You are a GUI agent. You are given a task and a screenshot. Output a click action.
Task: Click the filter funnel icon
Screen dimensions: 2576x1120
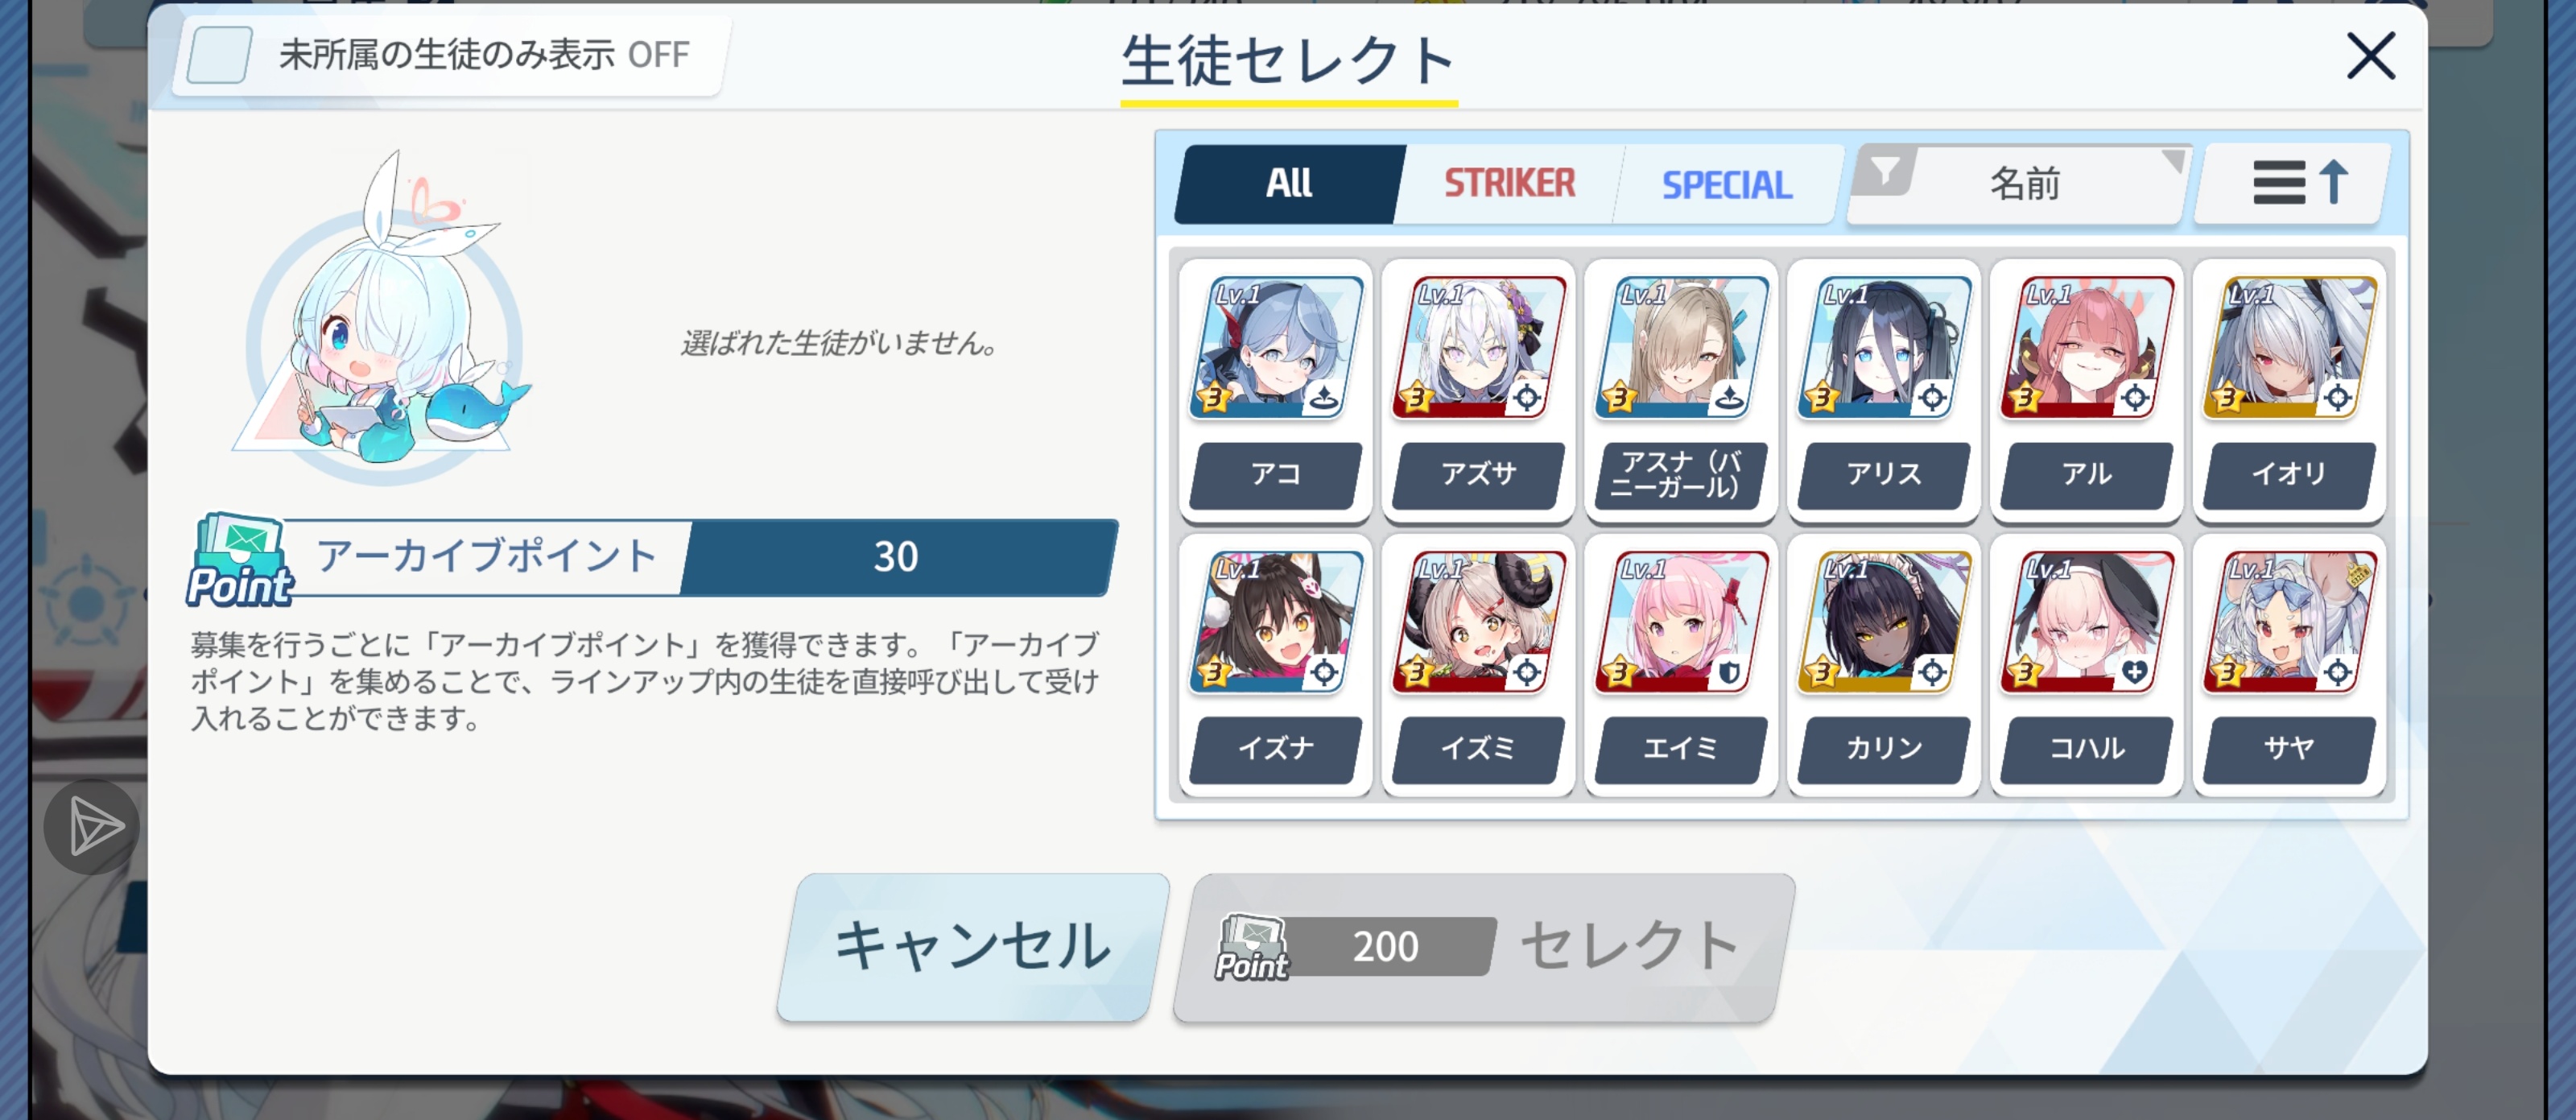click(1884, 172)
